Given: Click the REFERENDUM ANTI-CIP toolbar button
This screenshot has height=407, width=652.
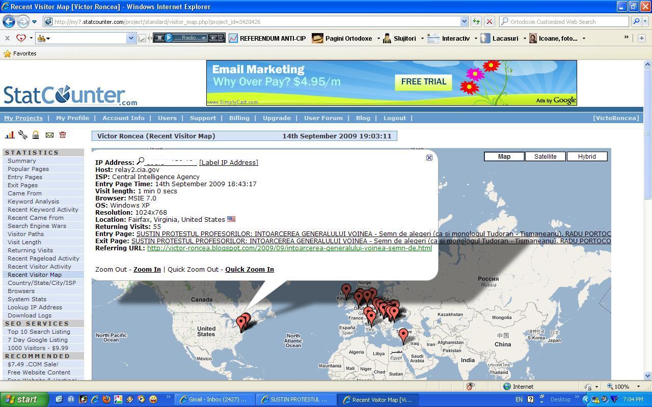Looking at the screenshot, I should (x=267, y=38).
